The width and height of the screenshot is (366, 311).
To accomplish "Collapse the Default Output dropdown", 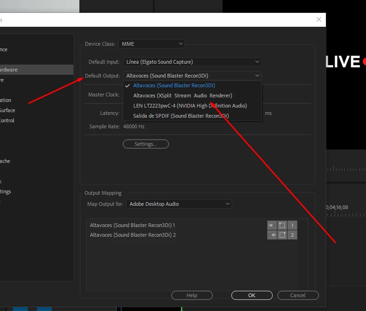I will [192, 76].
